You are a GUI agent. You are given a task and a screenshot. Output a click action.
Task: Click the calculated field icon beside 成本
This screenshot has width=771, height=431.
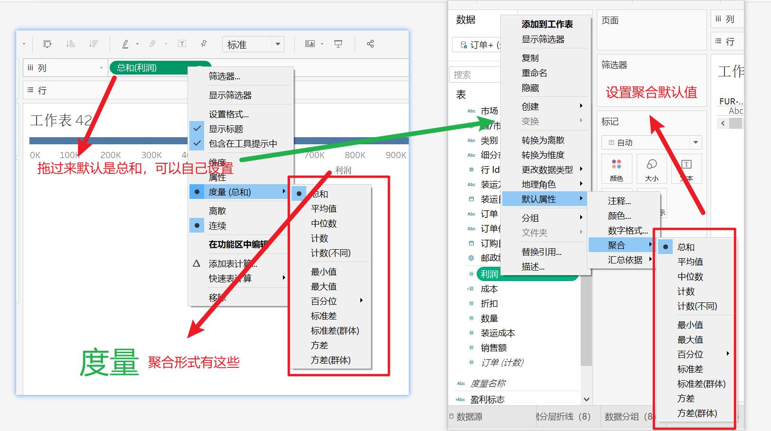coord(471,289)
